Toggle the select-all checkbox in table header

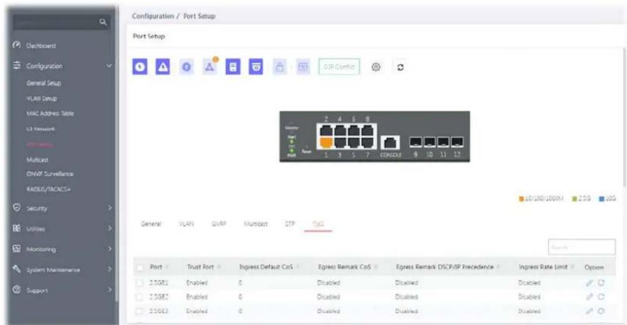click(x=140, y=268)
